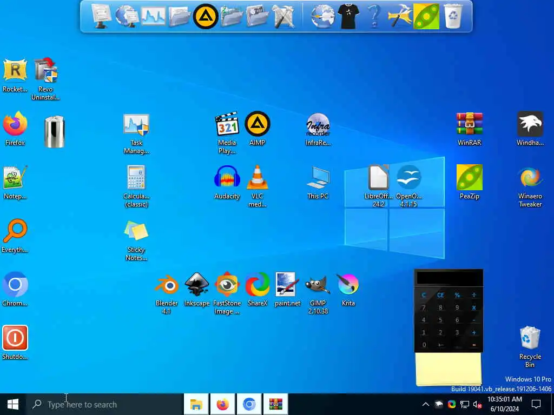Image resolution: width=554 pixels, height=415 pixels.
Task: Open FastStone Image Viewer desktop icon
Action: tap(227, 293)
